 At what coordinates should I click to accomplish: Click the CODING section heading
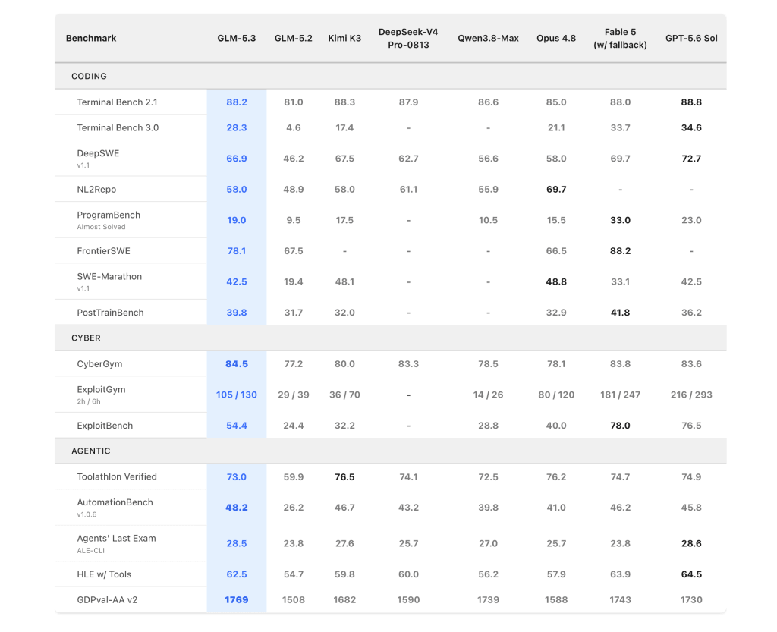(90, 77)
